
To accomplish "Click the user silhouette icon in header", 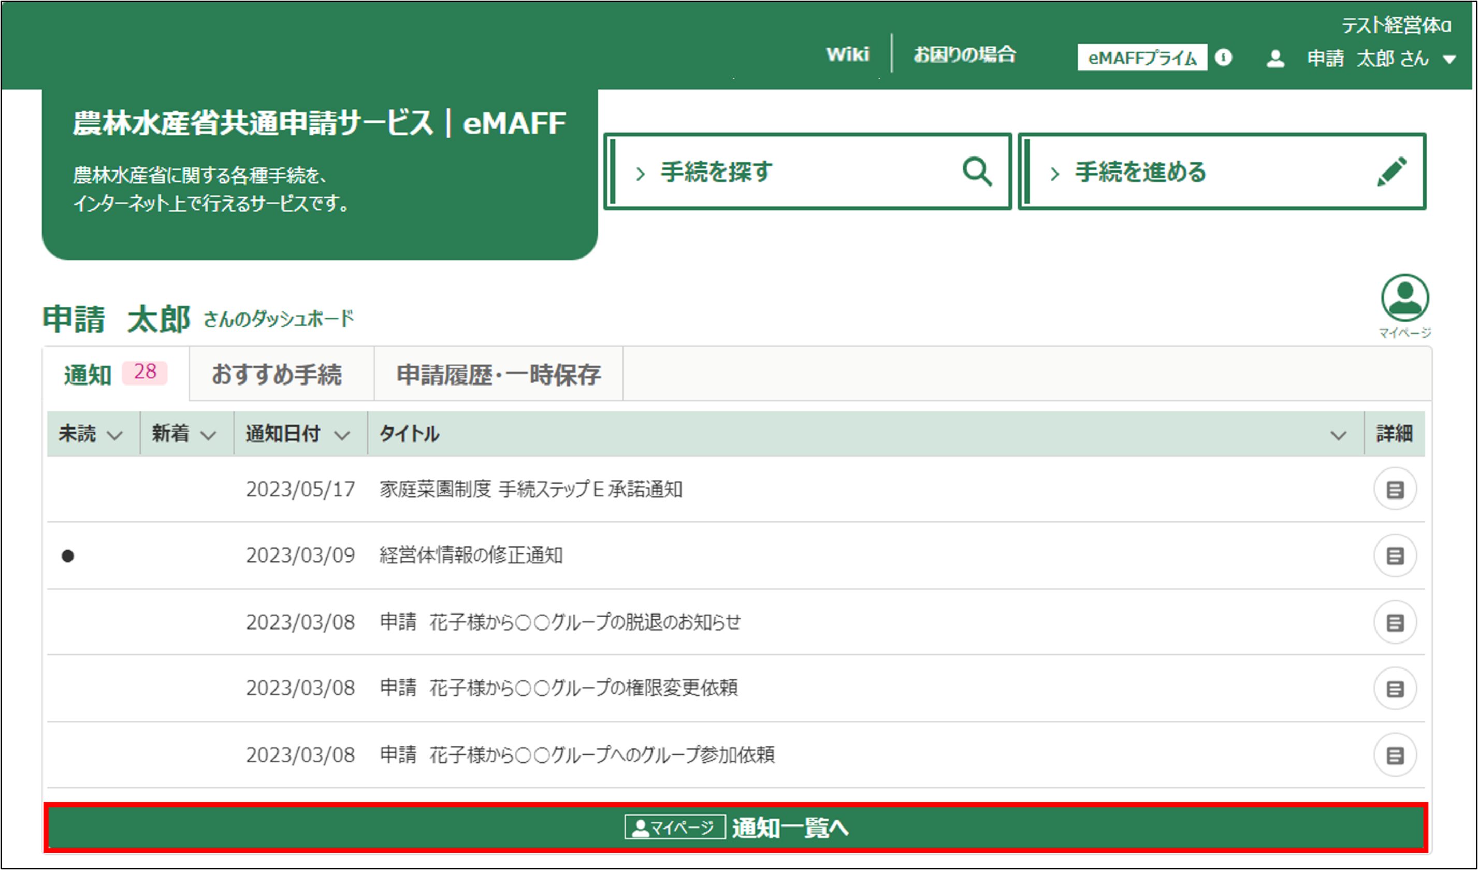I will click(x=1275, y=59).
